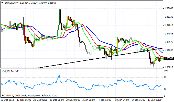Click the 7 Jan 12:00 time label
The height and width of the screenshot is (102, 174).
pos(105,100)
